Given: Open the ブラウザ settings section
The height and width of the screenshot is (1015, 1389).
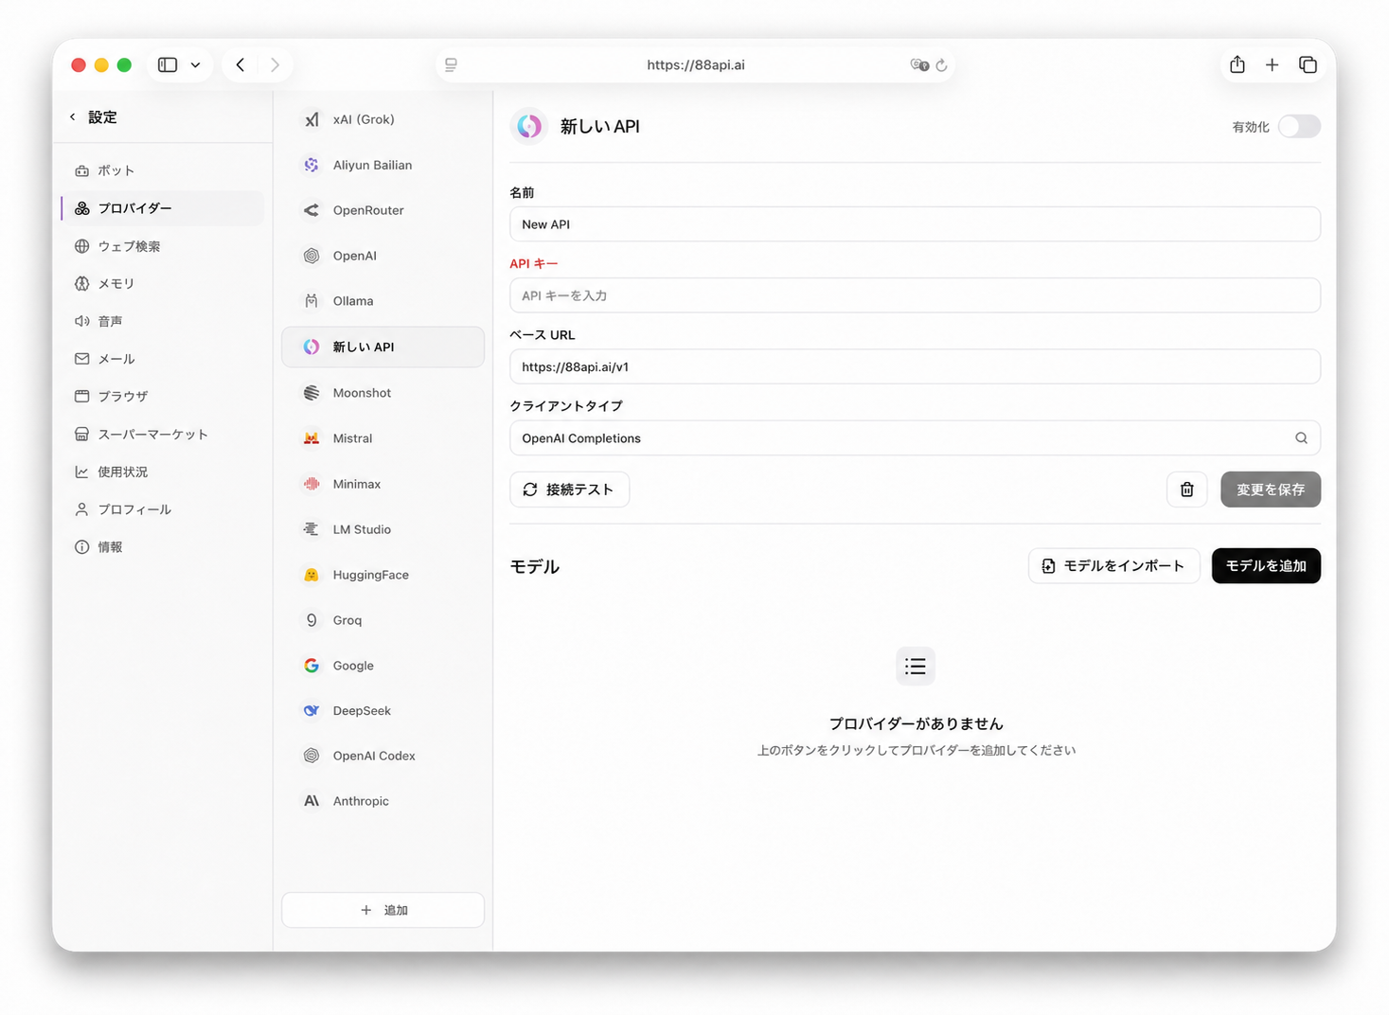Looking at the screenshot, I should click(x=163, y=396).
